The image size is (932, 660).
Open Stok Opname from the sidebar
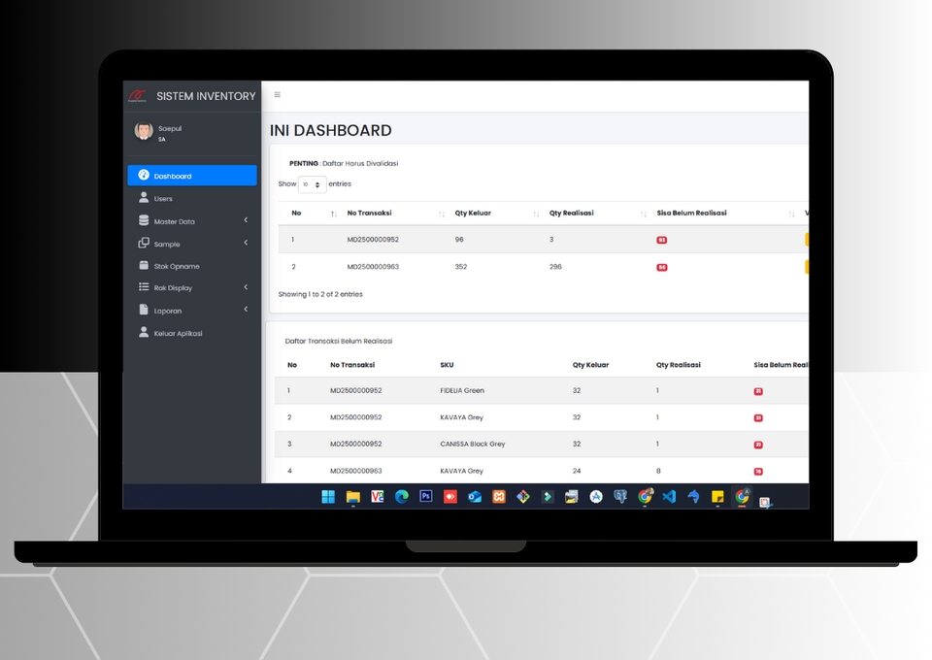pos(176,266)
